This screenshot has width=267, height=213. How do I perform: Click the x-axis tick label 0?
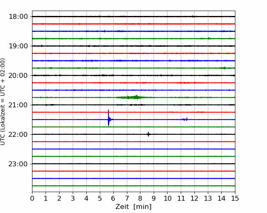[32, 198]
